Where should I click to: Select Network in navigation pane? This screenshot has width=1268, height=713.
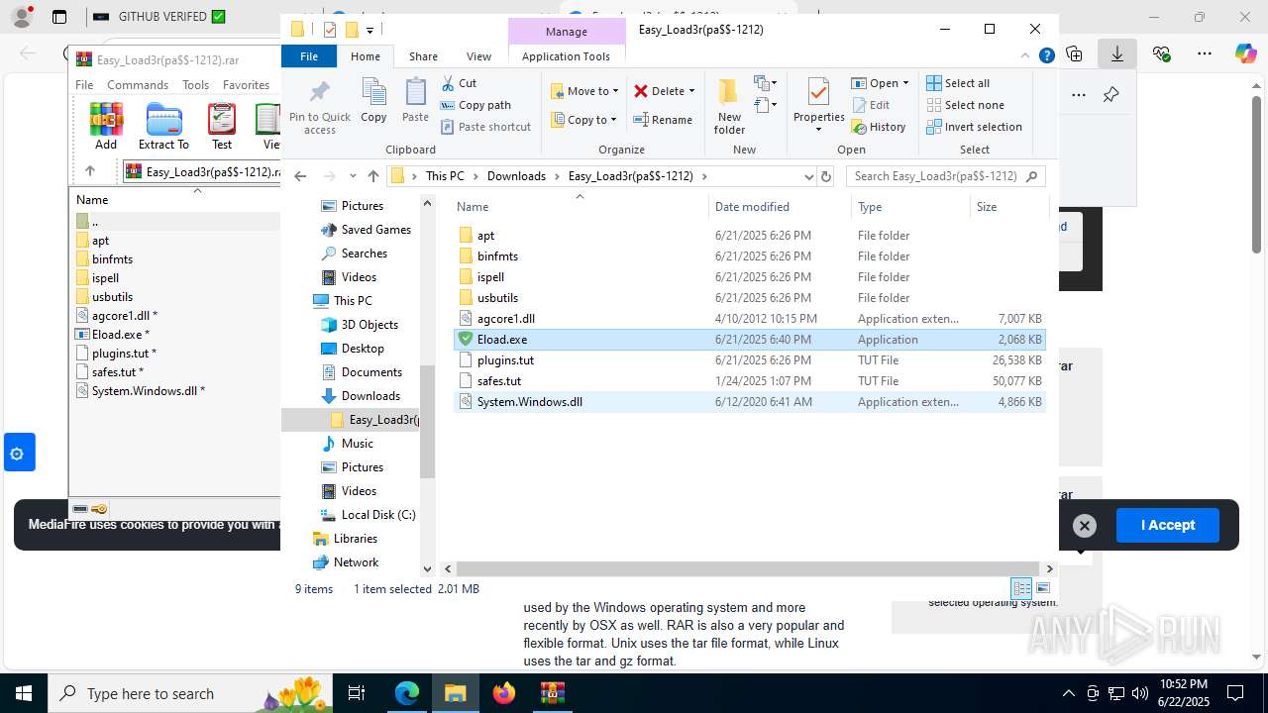[356, 562]
